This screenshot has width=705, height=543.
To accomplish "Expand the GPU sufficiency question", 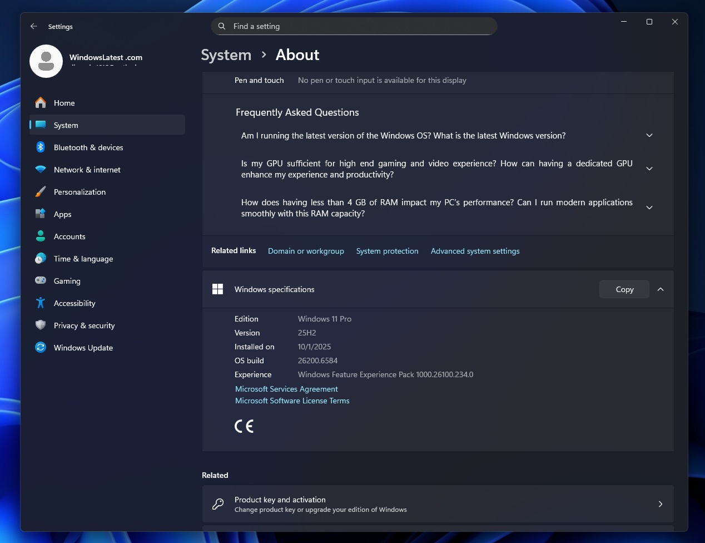I will coord(649,168).
